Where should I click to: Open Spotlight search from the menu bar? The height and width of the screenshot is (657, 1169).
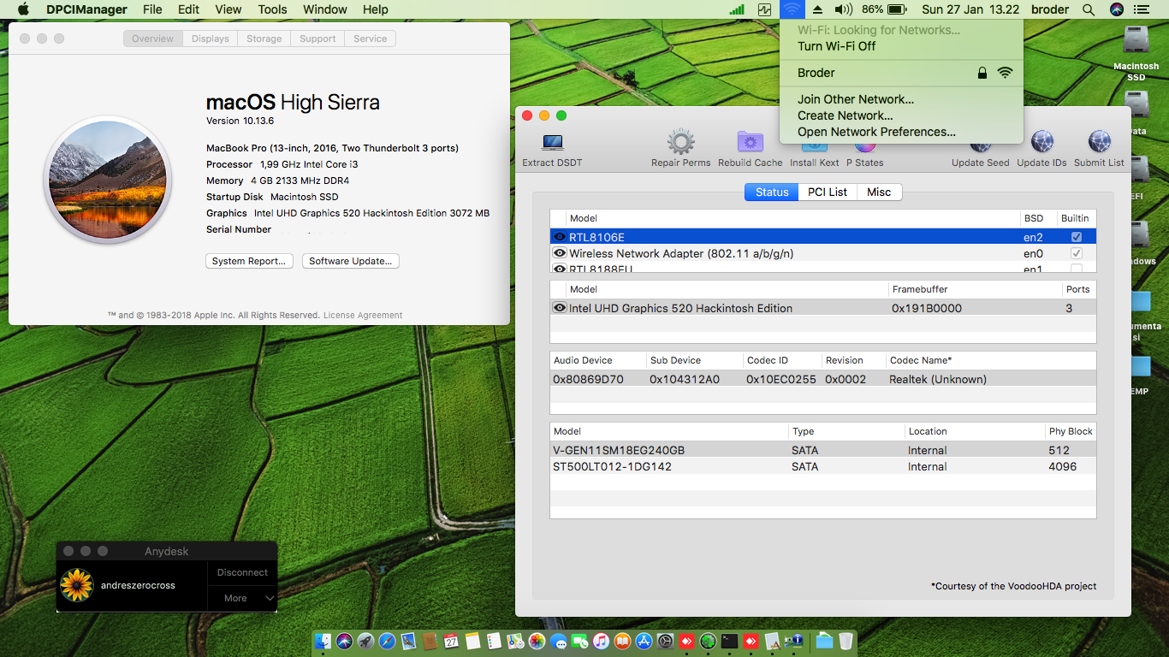pyautogui.click(x=1089, y=9)
